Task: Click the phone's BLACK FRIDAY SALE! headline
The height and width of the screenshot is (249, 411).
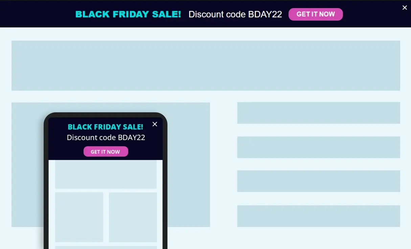Action: (x=105, y=127)
